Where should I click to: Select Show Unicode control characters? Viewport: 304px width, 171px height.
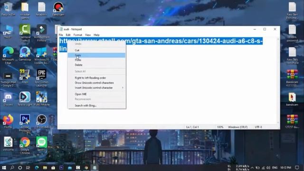pyautogui.click(x=96, y=83)
